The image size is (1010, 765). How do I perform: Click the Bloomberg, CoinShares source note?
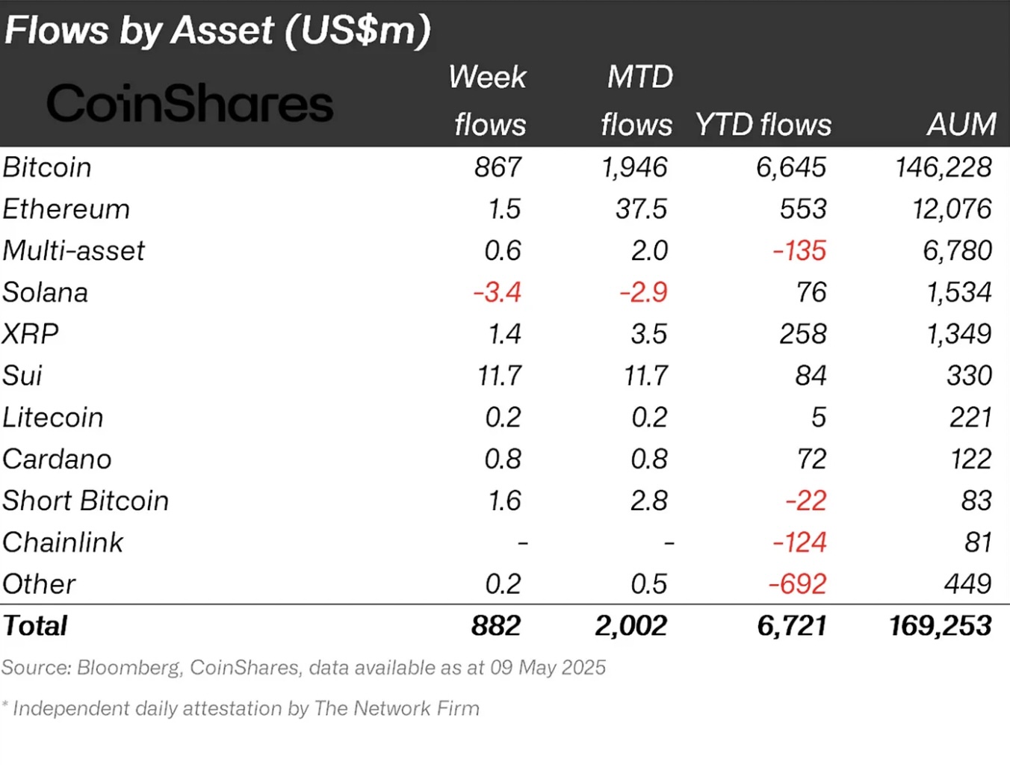coord(303,667)
